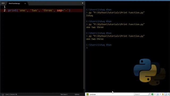Toggle the side bar icon in status bar

(x=3, y=94)
